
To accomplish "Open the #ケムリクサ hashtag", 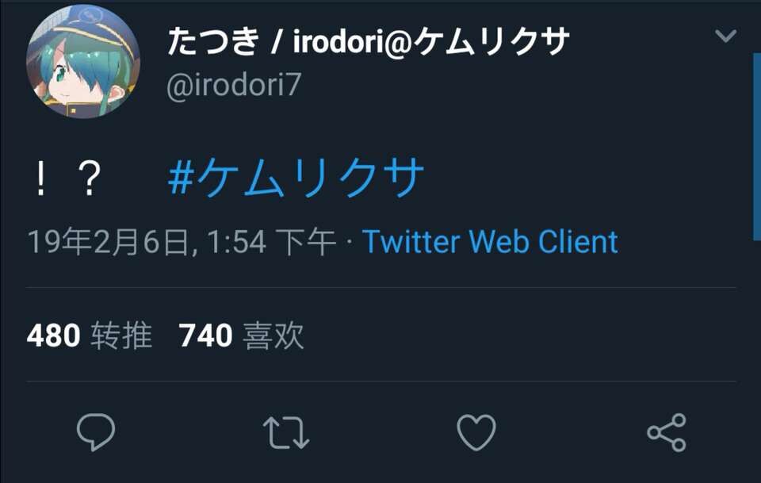I will (296, 178).
